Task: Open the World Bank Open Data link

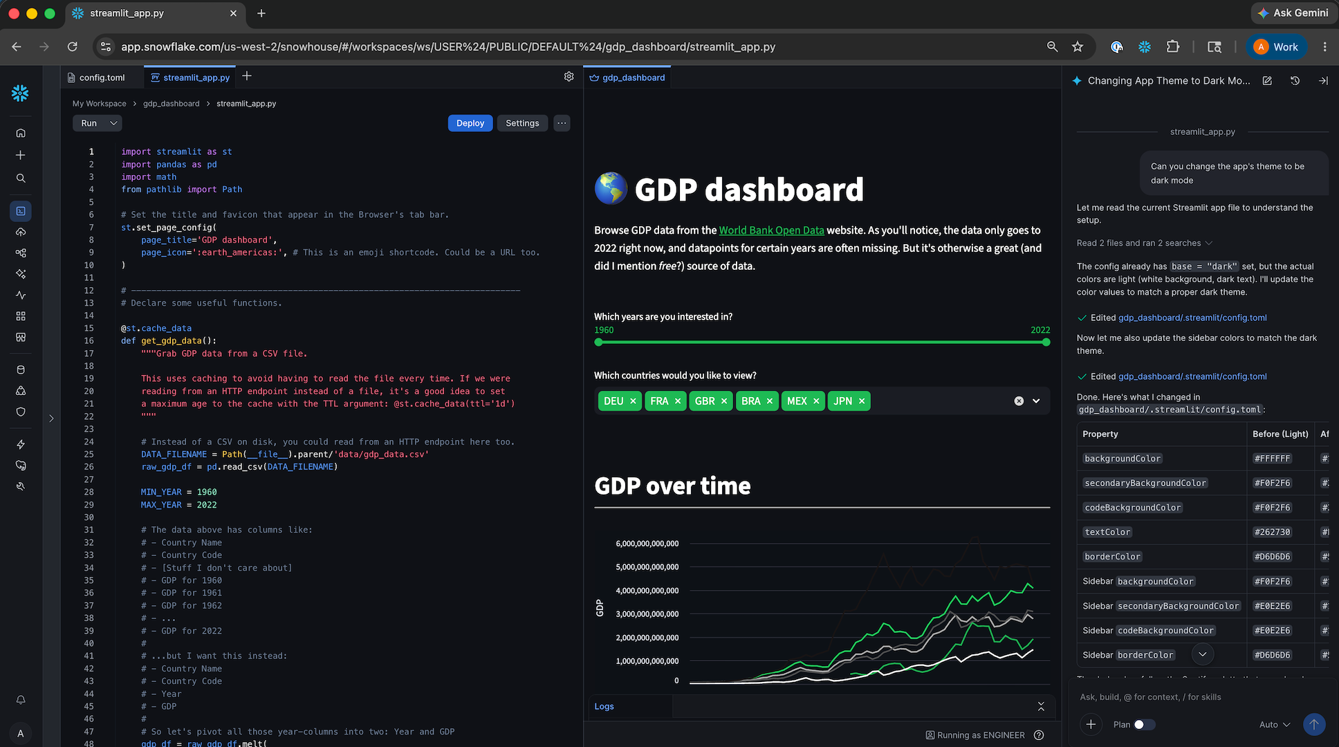Action: [771, 230]
